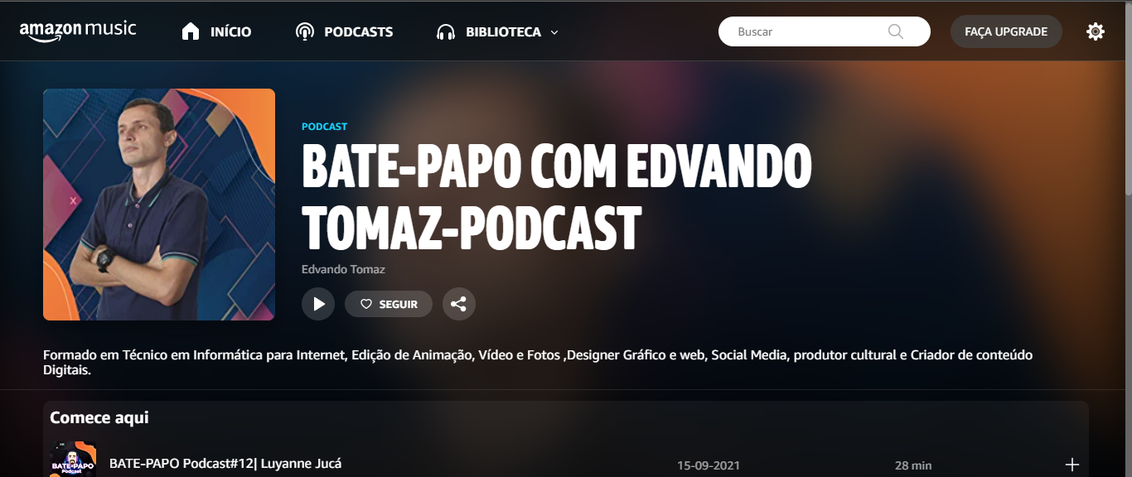Image resolution: width=1132 pixels, height=477 pixels.
Task: Click the headphones icon beside Biblioteca
Action: point(446,32)
